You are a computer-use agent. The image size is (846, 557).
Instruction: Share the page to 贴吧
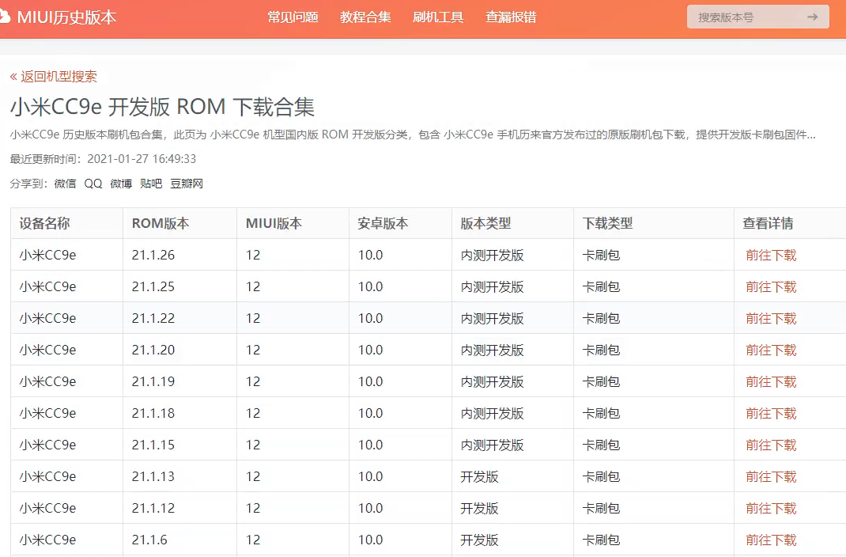click(x=151, y=184)
